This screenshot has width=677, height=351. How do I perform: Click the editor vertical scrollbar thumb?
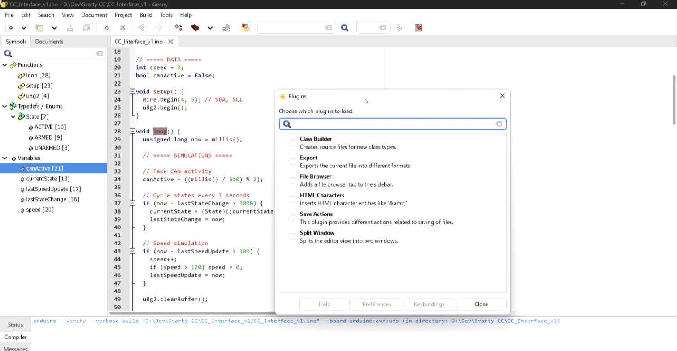pos(674,99)
